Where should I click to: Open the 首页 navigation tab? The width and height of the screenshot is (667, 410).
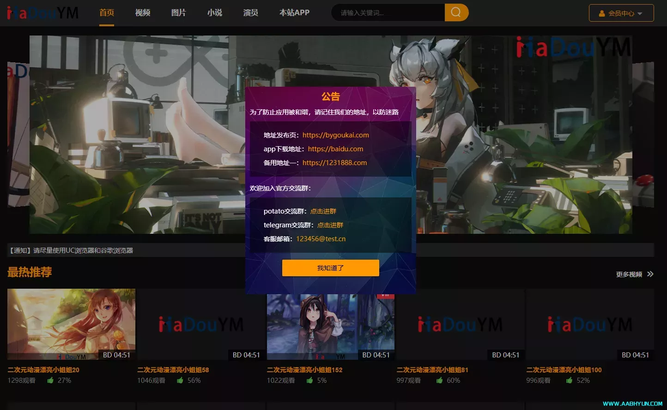106,12
